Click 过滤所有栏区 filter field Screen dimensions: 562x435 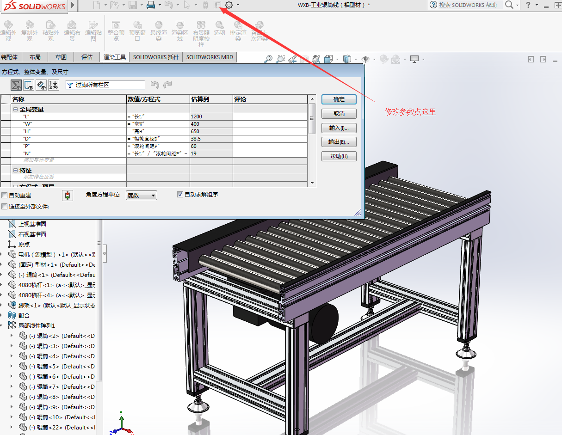pyautogui.click(x=105, y=85)
